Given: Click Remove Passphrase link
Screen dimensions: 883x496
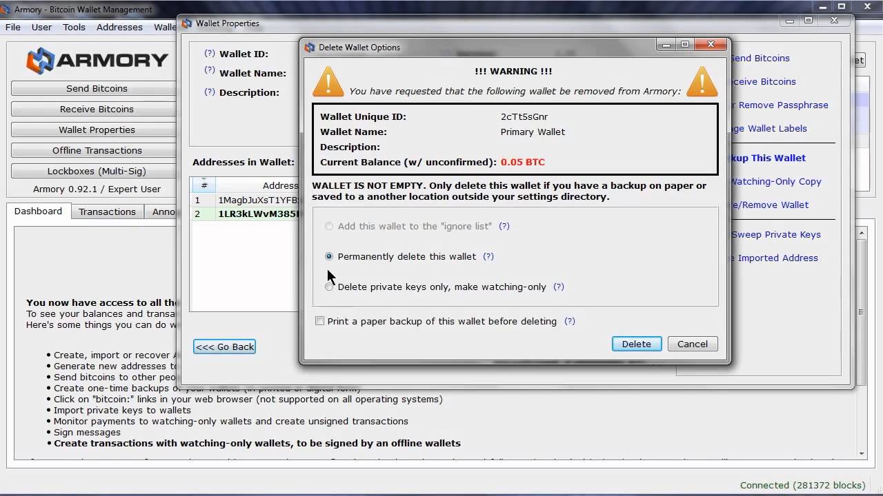Looking at the screenshot, I should click(780, 105).
